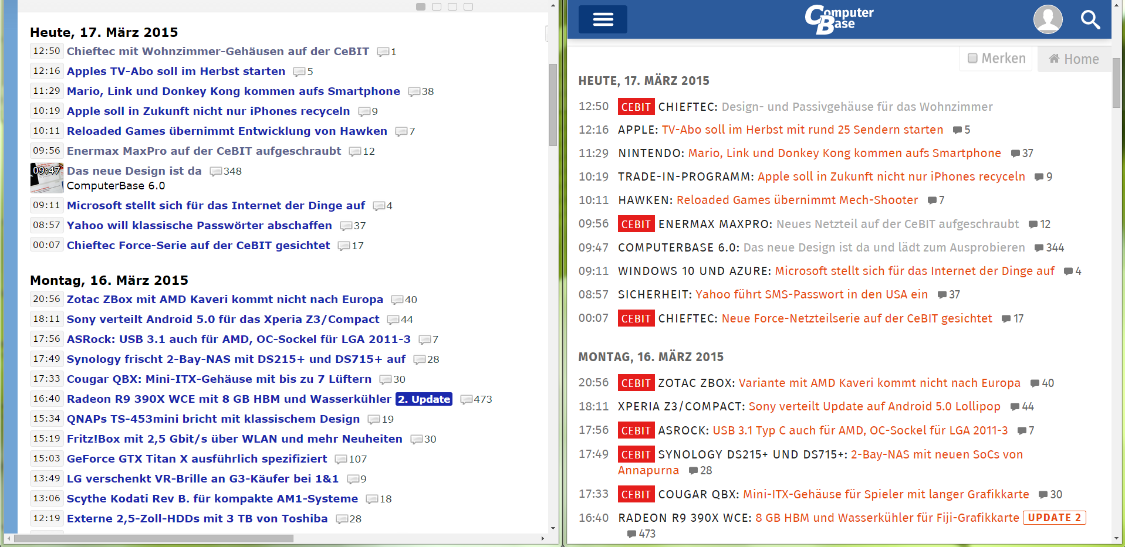Open link Reloaded Games übernimmt Entwicklung von Hawken

[227, 131]
